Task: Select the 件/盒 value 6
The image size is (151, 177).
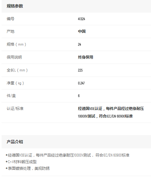Action: click(x=79, y=96)
